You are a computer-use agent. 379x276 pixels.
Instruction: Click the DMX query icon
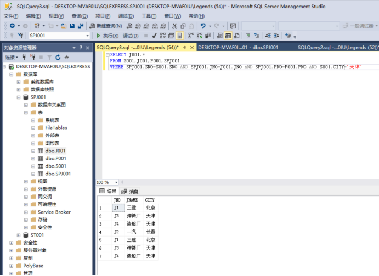pos(146,26)
